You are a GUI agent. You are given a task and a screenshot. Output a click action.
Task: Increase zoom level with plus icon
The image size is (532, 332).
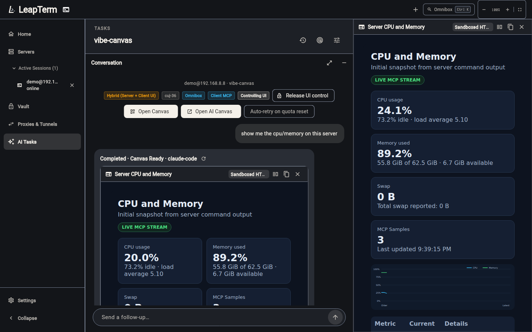click(x=508, y=10)
